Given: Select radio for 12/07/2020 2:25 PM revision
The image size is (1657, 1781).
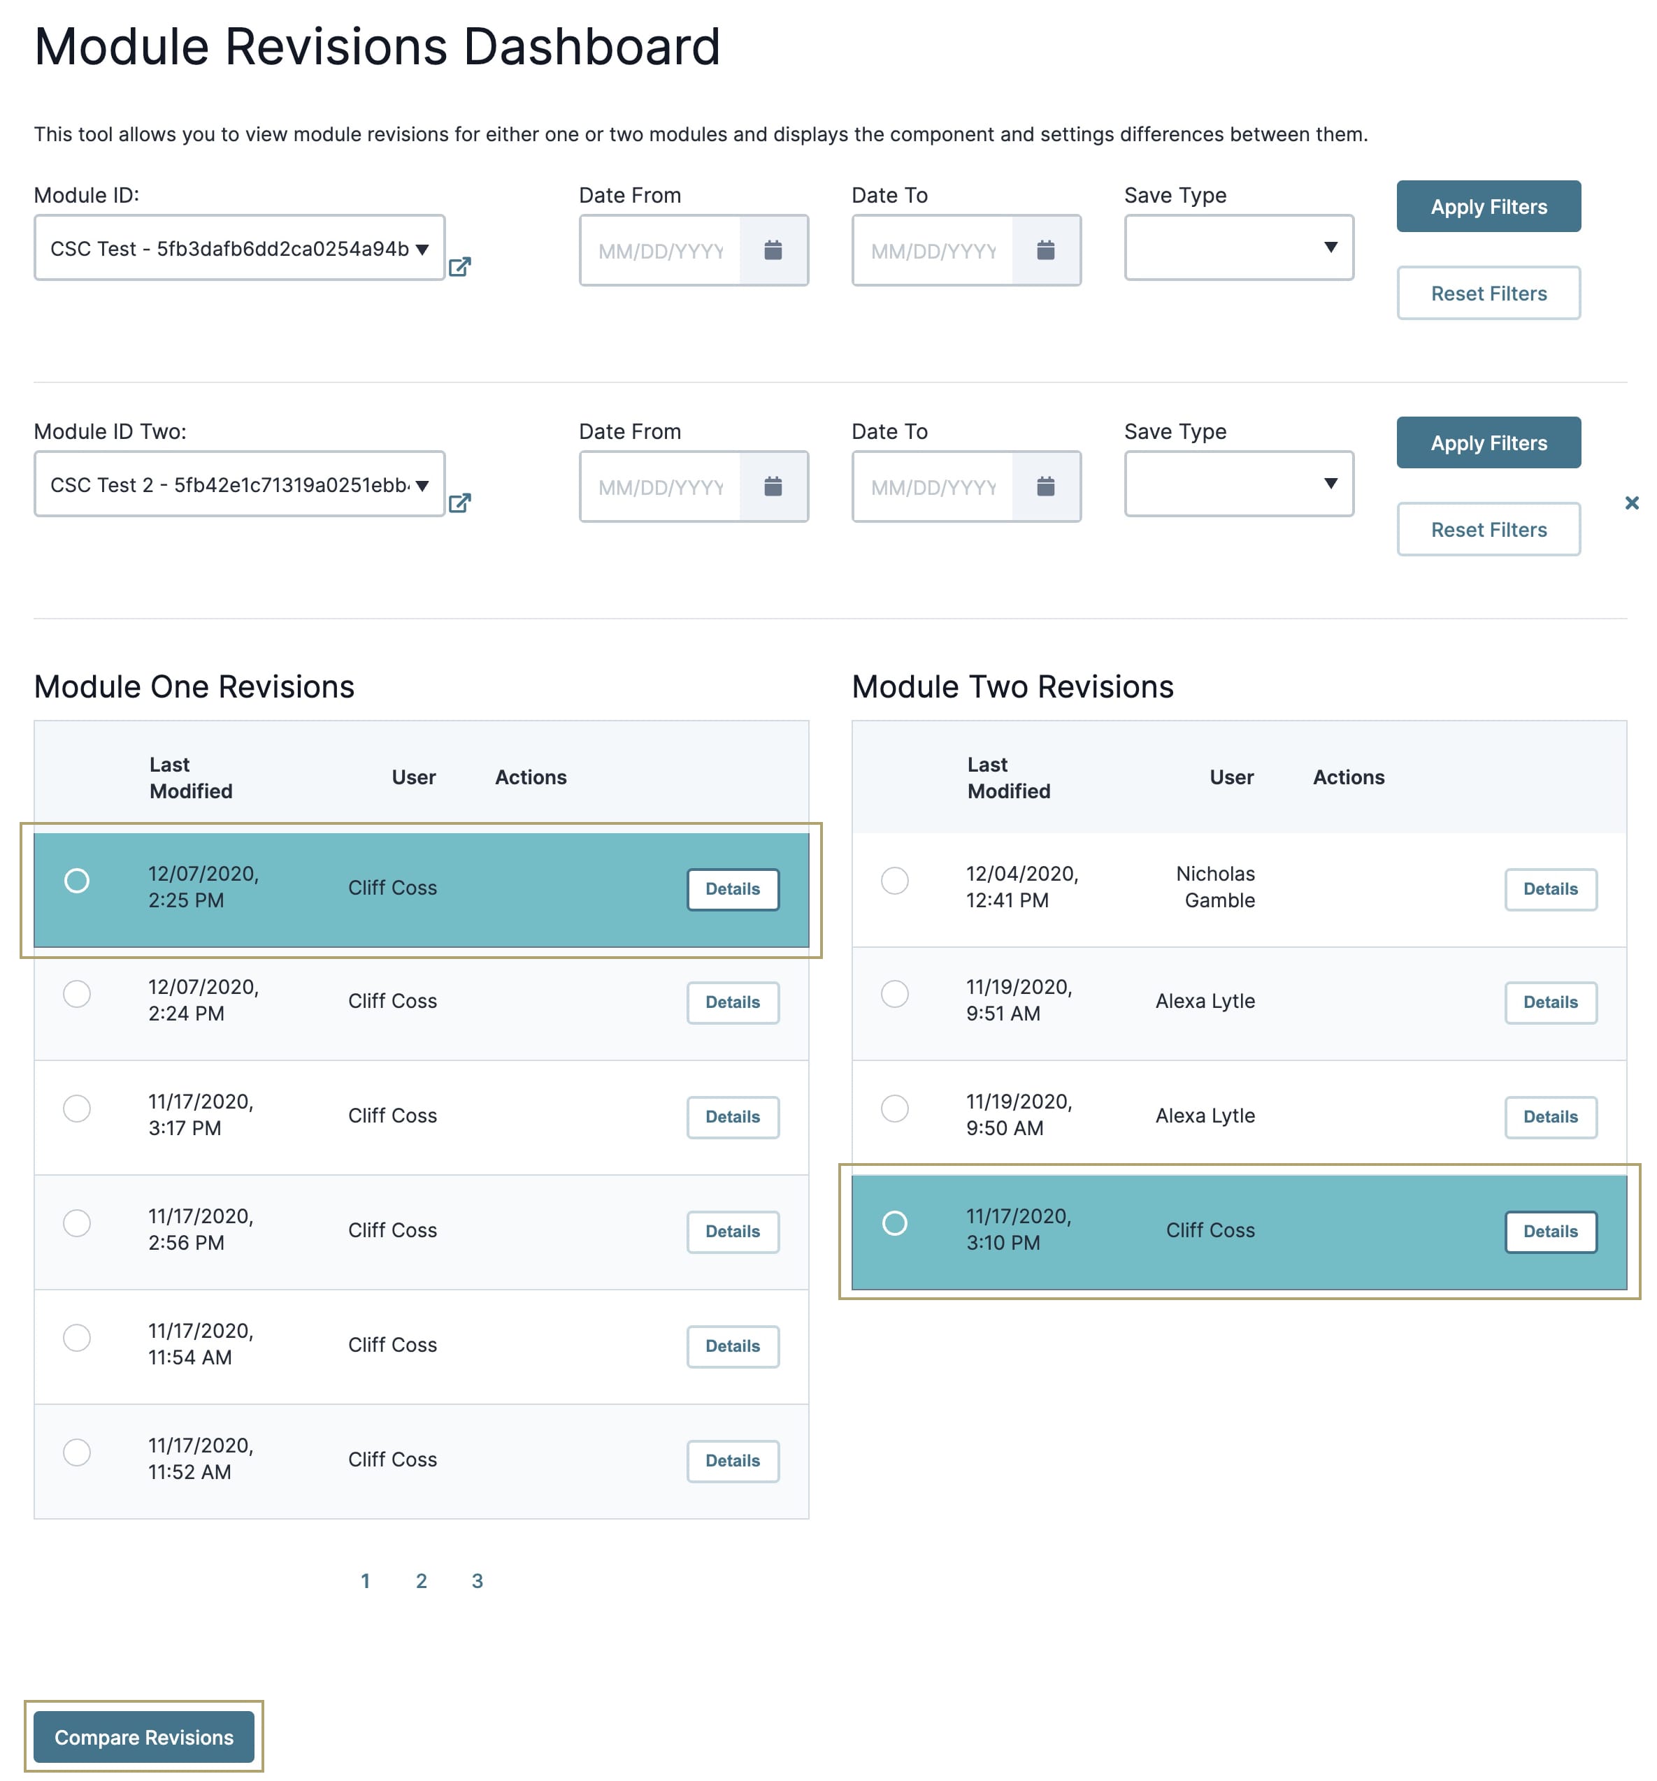Looking at the screenshot, I should 77,881.
